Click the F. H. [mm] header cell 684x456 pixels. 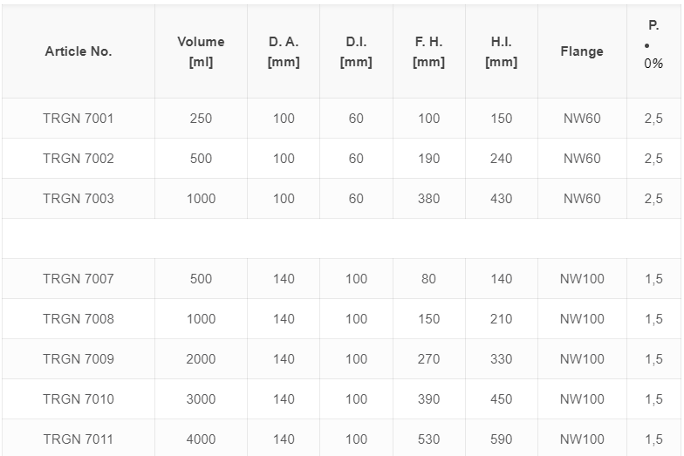[x=429, y=51]
